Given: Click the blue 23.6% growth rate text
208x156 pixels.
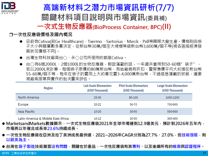Looking at the screenshot, I should tap(53, 128).
